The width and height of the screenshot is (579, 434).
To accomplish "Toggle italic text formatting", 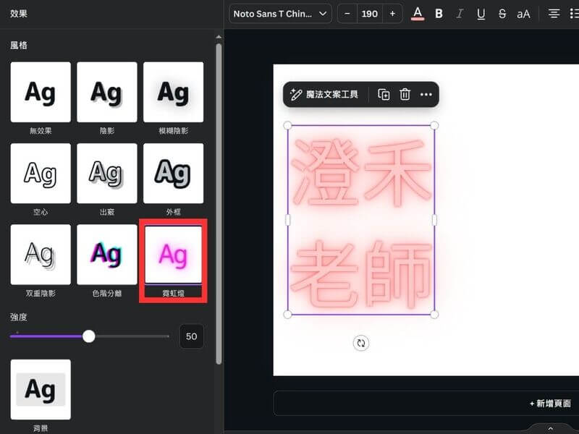I will pos(460,14).
